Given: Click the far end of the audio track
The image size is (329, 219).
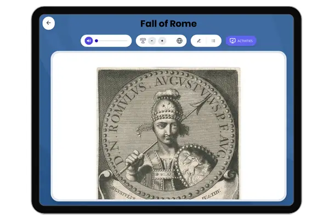Looking at the screenshot, I should click(x=127, y=41).
